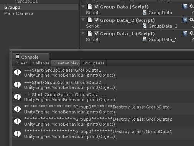Screen dimensions: 194x146
Task: Toggle Error pause option
Action: click(x=94, y=63)
